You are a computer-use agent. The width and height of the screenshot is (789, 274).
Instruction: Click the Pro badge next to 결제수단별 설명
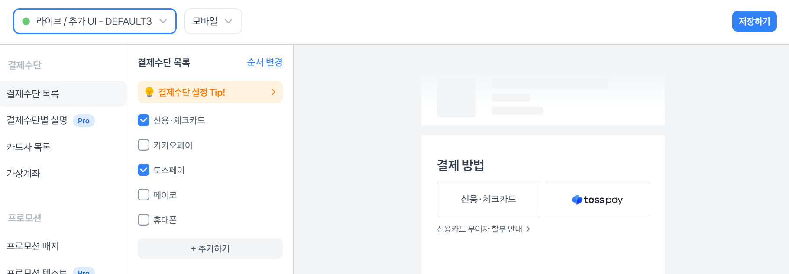coord(84,121)
